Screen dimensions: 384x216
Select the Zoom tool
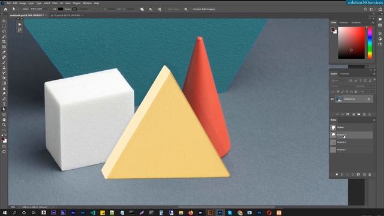[x=4, y=125]
